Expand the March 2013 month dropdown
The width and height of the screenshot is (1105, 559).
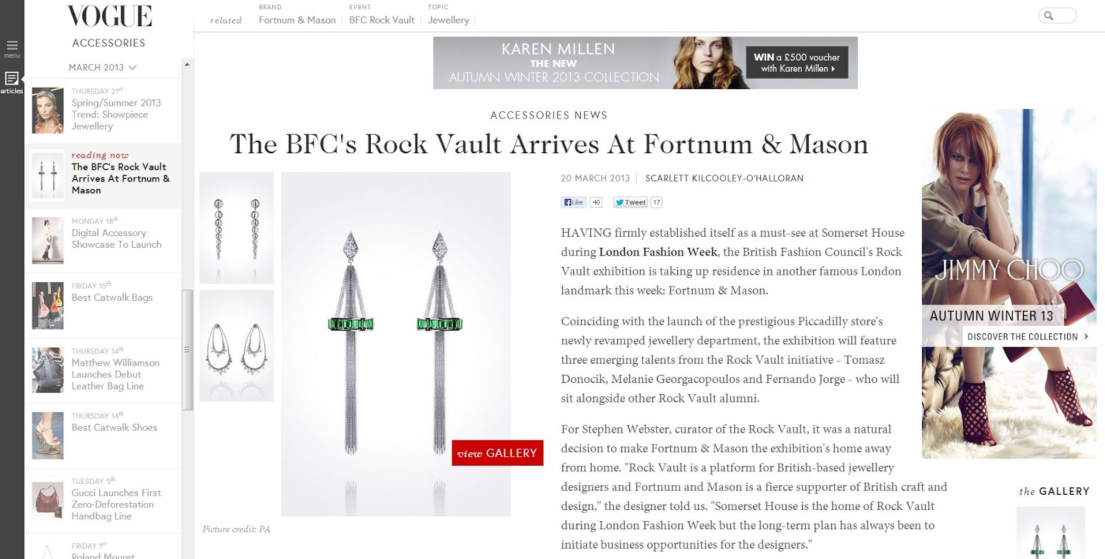103,68
